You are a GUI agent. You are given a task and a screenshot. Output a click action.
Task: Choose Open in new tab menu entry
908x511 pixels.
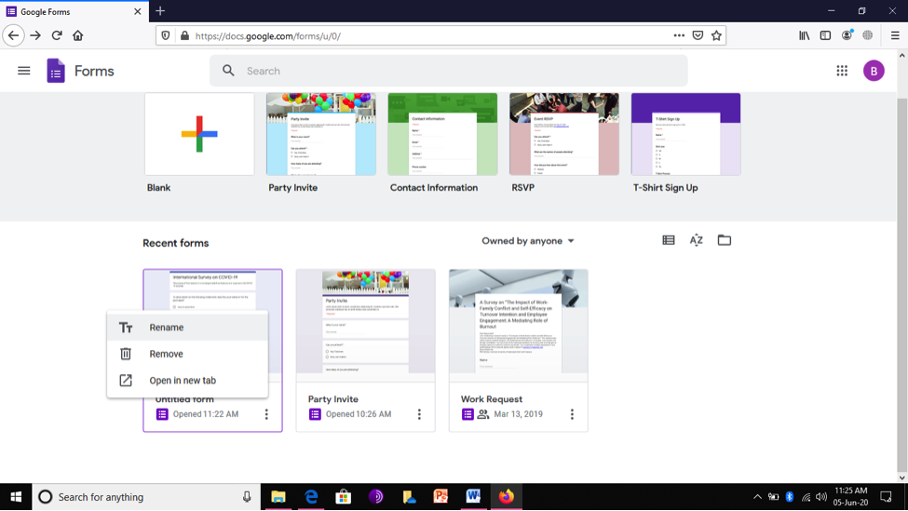[187, 381]
